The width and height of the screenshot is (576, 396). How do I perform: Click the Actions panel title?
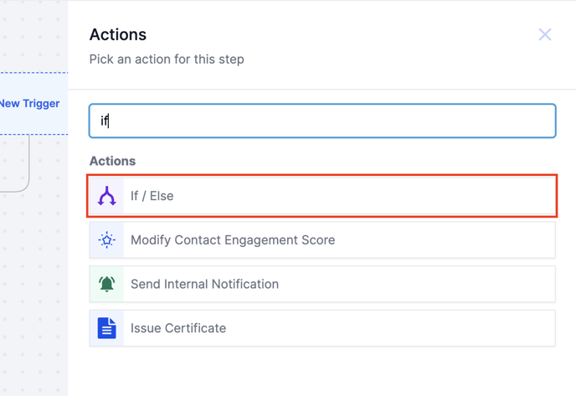118,34
